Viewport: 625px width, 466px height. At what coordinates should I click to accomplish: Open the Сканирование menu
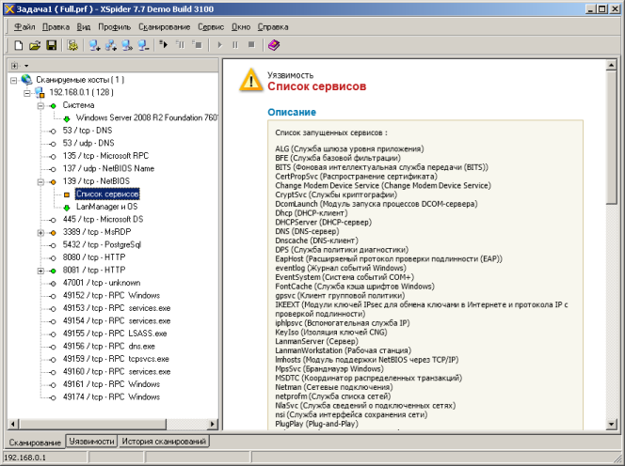coord(164,27)
